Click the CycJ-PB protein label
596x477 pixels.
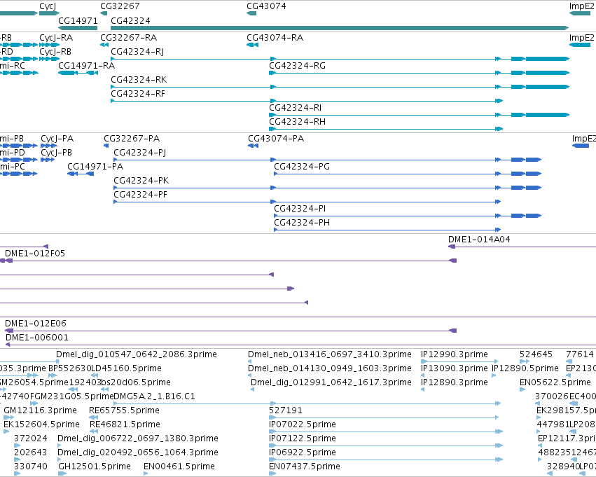(56, 153)
